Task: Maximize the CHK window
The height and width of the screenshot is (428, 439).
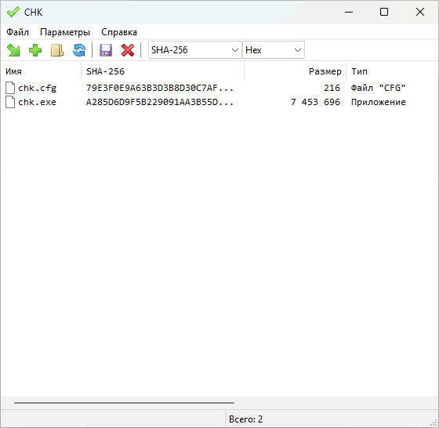Action: 384,12
